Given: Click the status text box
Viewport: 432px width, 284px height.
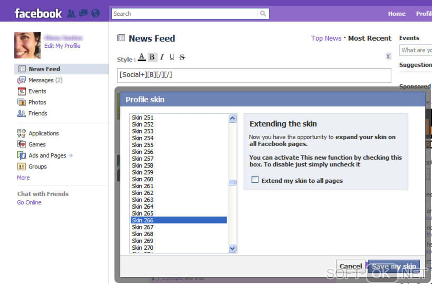Looking at the screenshot, I should tap(254, 75).
